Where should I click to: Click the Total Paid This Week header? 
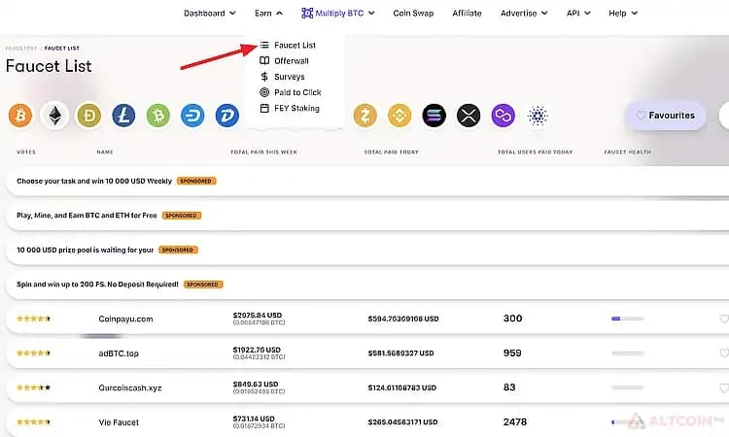[263, 151]
